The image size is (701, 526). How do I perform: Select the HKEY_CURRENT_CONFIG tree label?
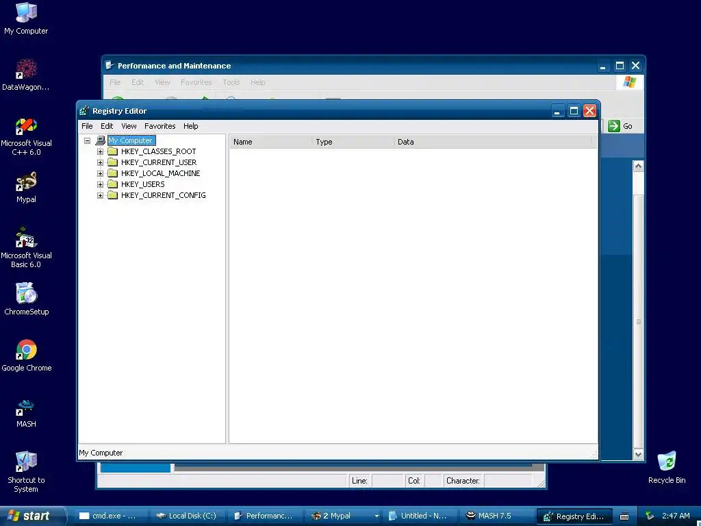click(163, 195)
